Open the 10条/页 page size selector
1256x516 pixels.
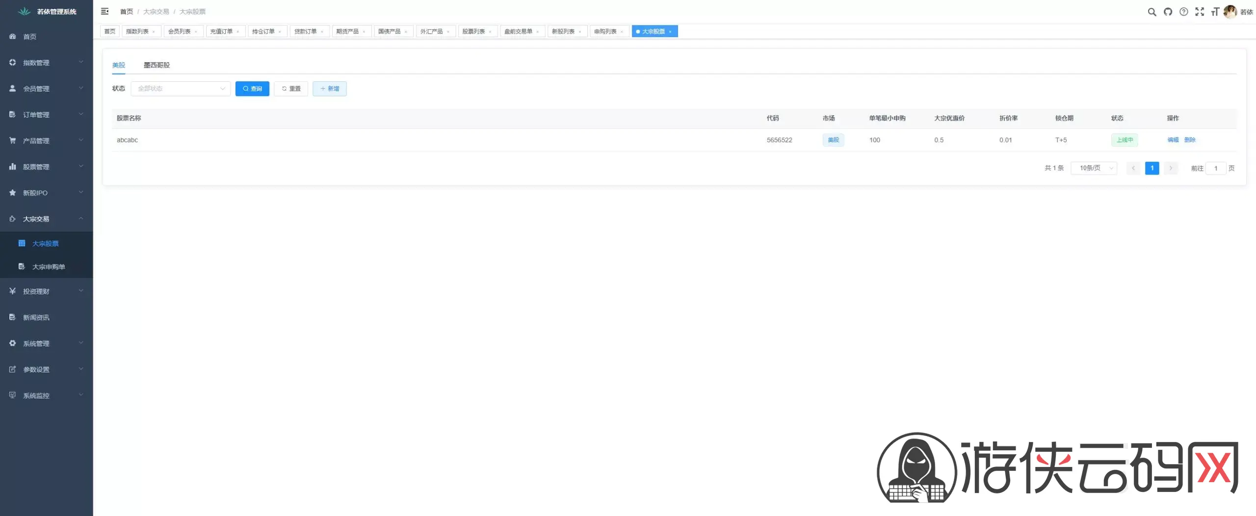coord(1094,168)
